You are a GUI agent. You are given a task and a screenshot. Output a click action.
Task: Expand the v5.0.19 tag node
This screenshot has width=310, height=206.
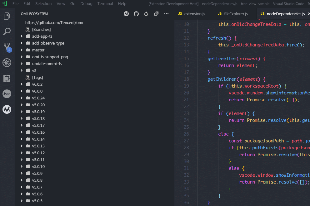pyautogui.click(x=22, y=112)
